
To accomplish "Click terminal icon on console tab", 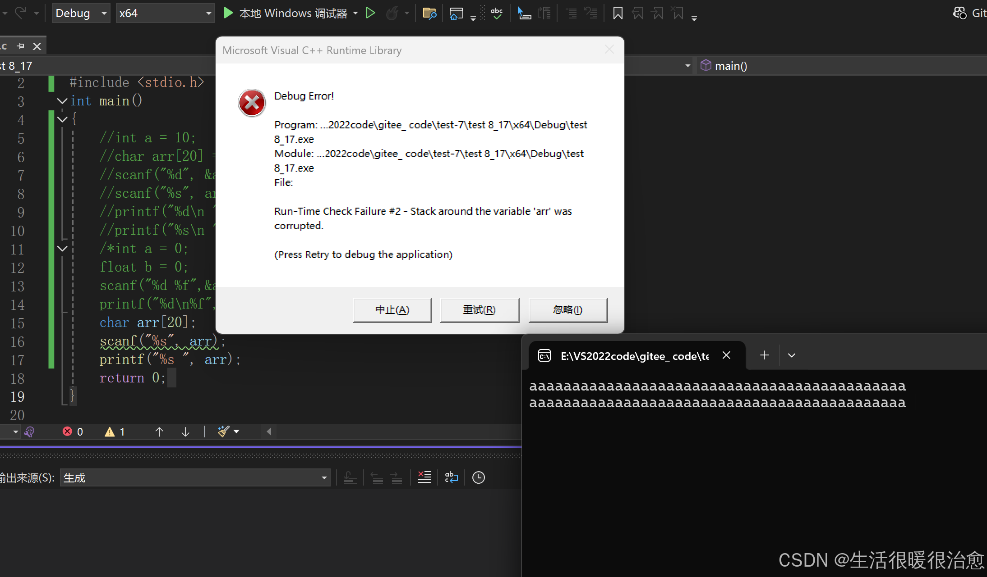I will pyautogui.click(x=544, y=356).
